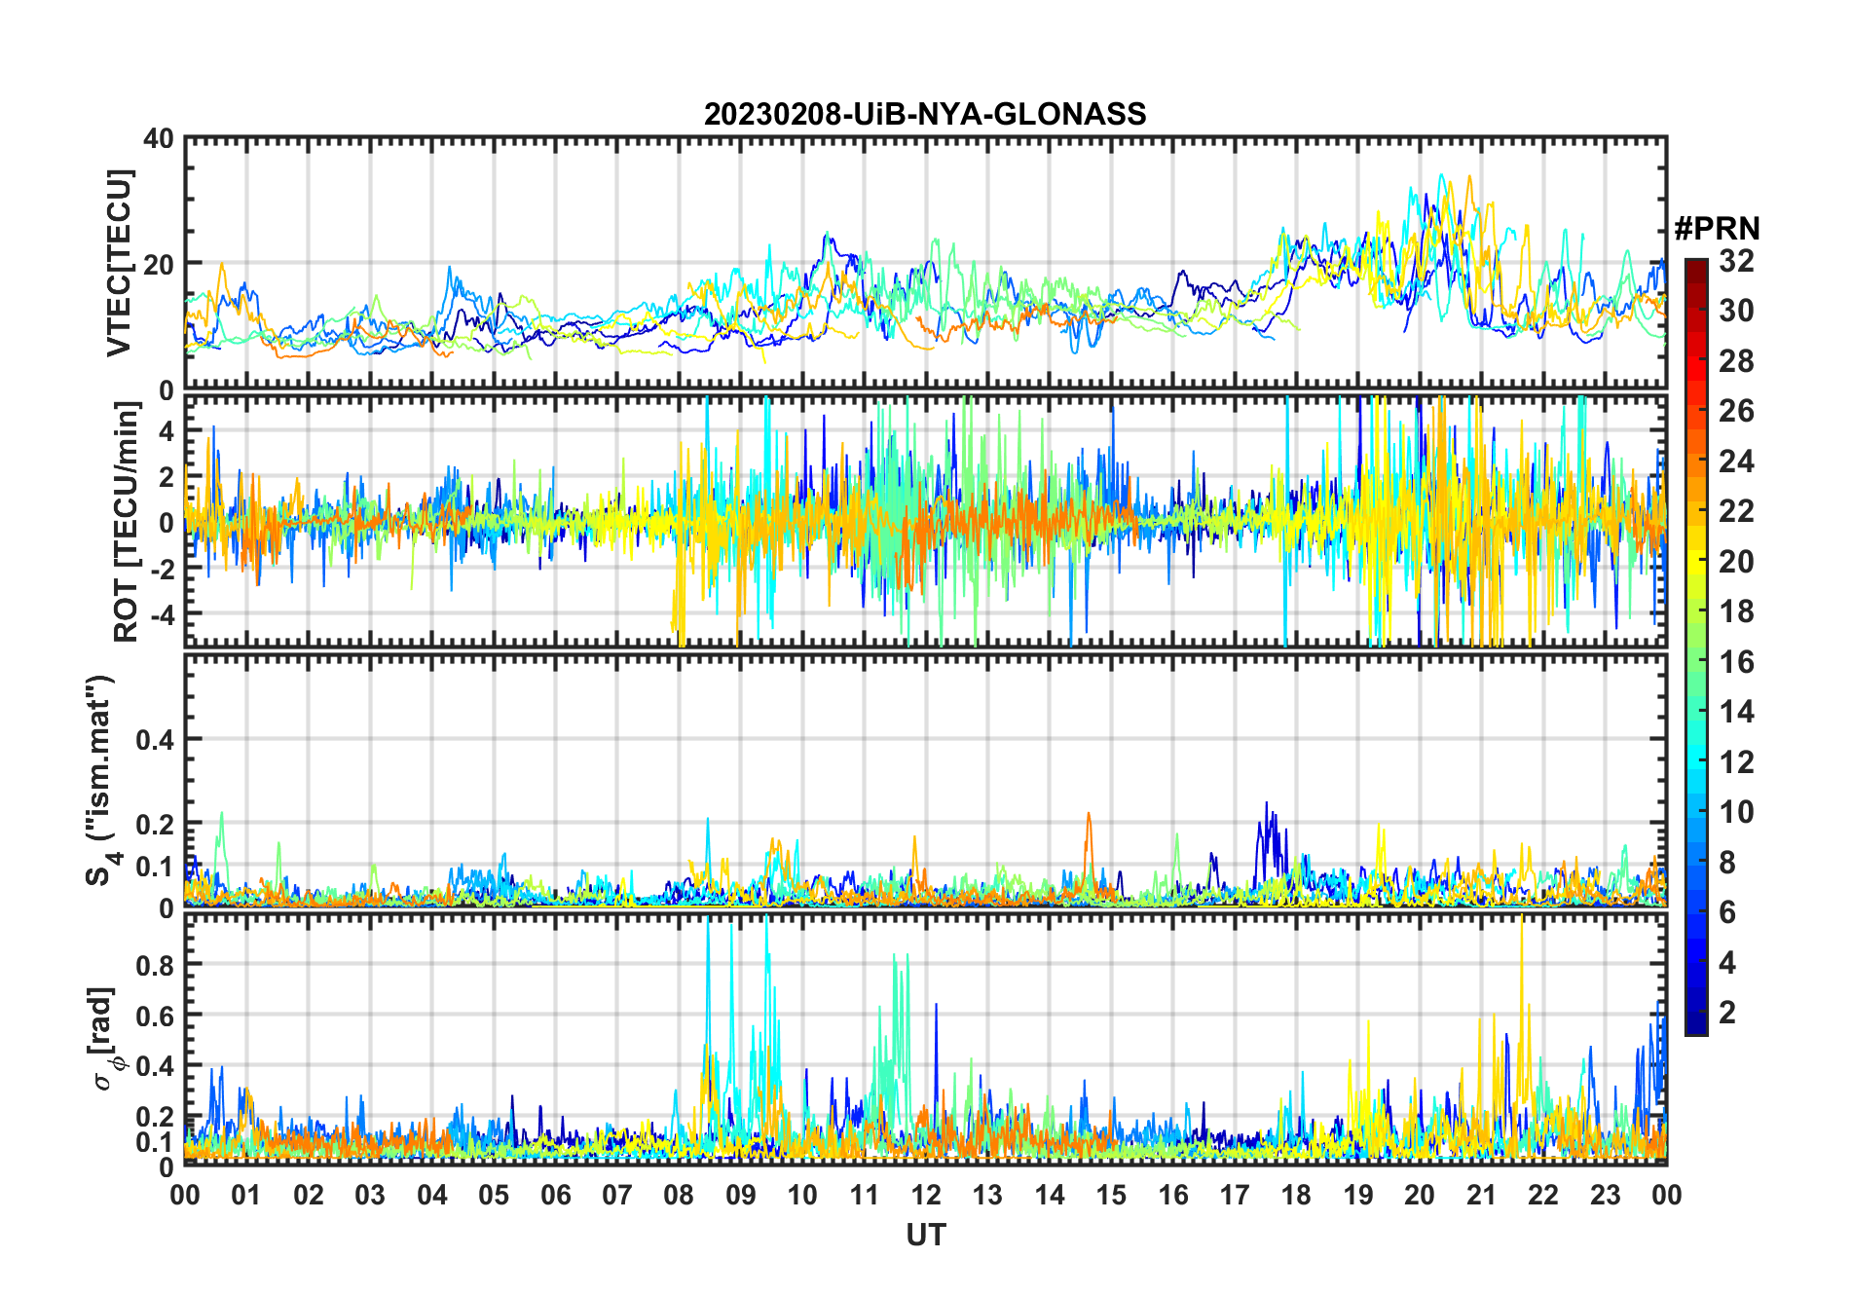Image resolution: width=1852 pixels, height=1295 pixels.
Task: Pick PRN colorbar tick label 18
Action: 1736,611
